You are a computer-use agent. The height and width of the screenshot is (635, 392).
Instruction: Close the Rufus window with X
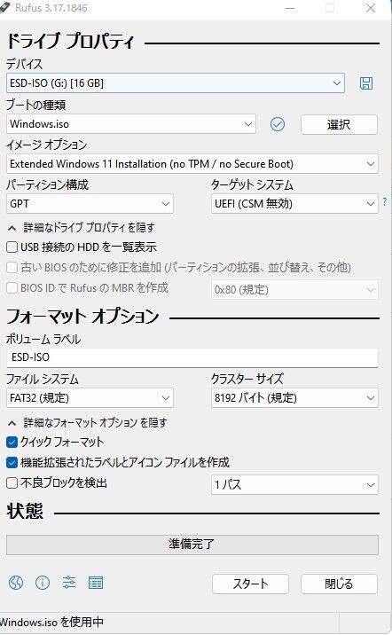pyautogui.click(x=371, y=8)
